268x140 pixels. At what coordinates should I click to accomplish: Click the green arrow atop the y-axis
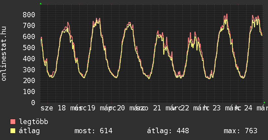[x=41, y=4]
